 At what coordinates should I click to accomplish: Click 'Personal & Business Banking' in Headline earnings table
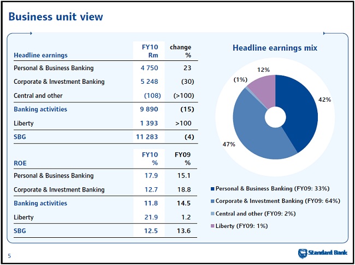pyautogui.click(x=54, y=68)
